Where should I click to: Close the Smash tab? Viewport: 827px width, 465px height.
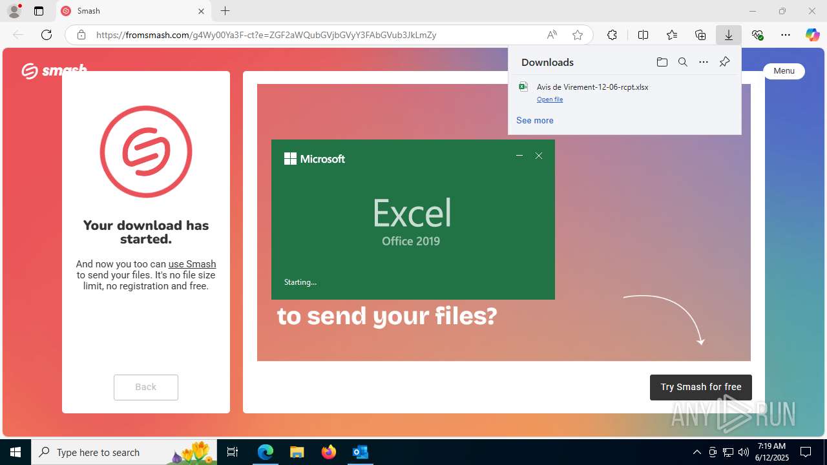click(201, 11)
